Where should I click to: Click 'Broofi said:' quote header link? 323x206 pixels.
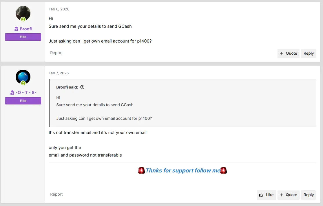[67, 87]
